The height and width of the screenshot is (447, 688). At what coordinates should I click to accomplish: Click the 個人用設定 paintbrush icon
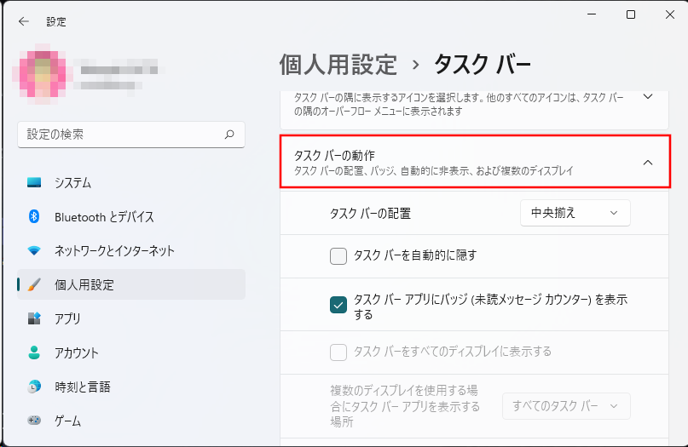[34, 285]
